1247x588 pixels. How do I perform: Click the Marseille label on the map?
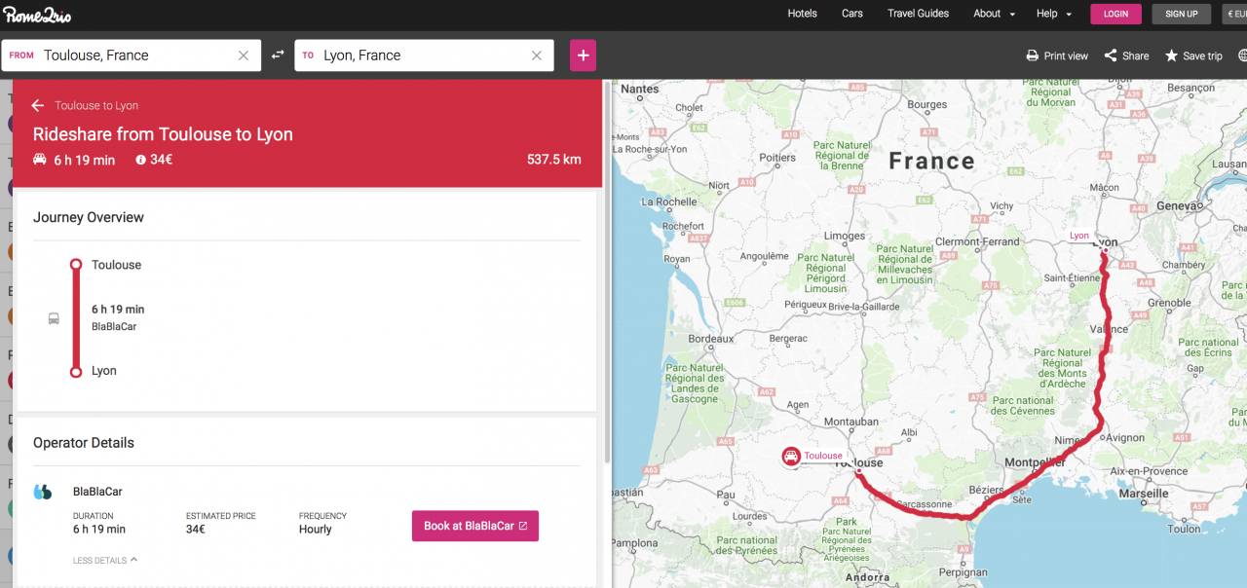1144,494
